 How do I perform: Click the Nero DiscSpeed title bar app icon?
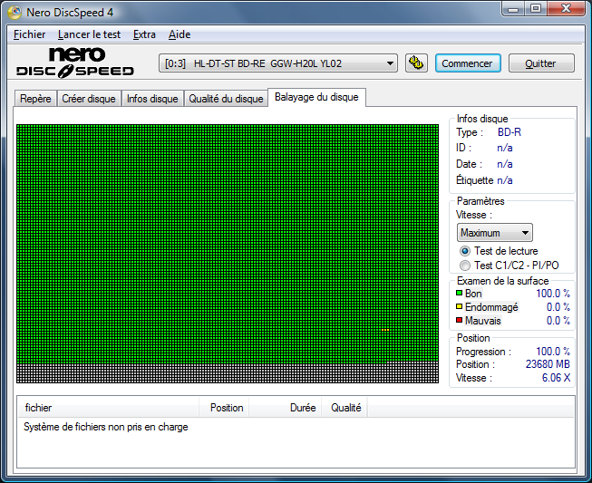point(14,12)
